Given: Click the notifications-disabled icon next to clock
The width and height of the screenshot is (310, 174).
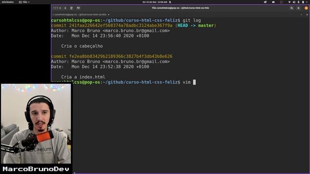Looking at the screenshot, I should [x=170, y=2].
